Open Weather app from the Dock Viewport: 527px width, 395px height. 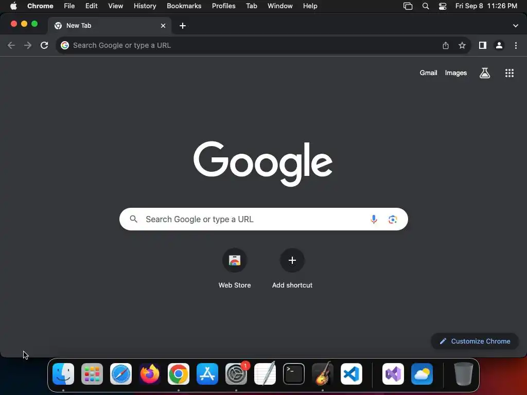tap(422, 374)
